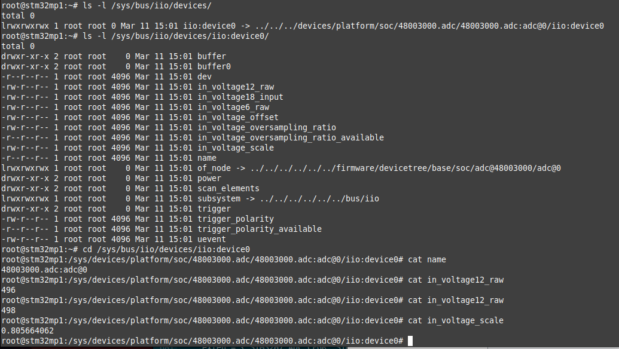The width and height of the screenshot is (619, 349).
Task: Select the dev file entry
Action: click(x=204, y=76)
